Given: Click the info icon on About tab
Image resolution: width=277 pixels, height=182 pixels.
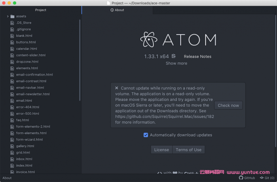Looking at the screenshot, I should (x=112, y=10).
